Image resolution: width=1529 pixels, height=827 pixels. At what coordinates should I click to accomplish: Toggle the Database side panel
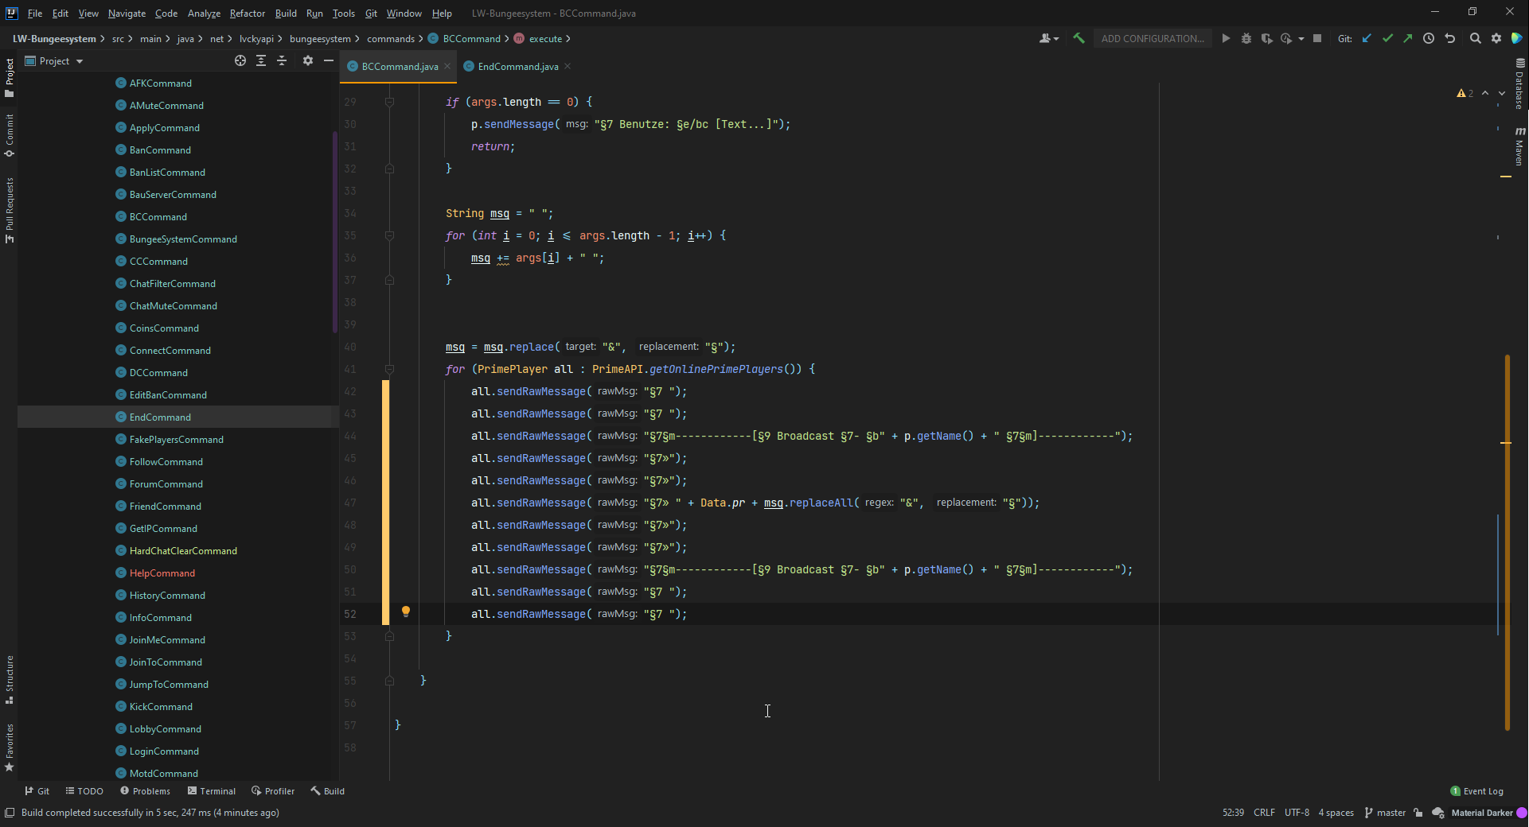click(1519, 83)
